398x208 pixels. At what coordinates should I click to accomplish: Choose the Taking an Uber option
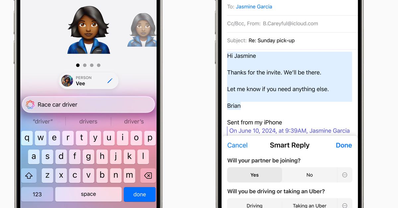tap(309, 205)
